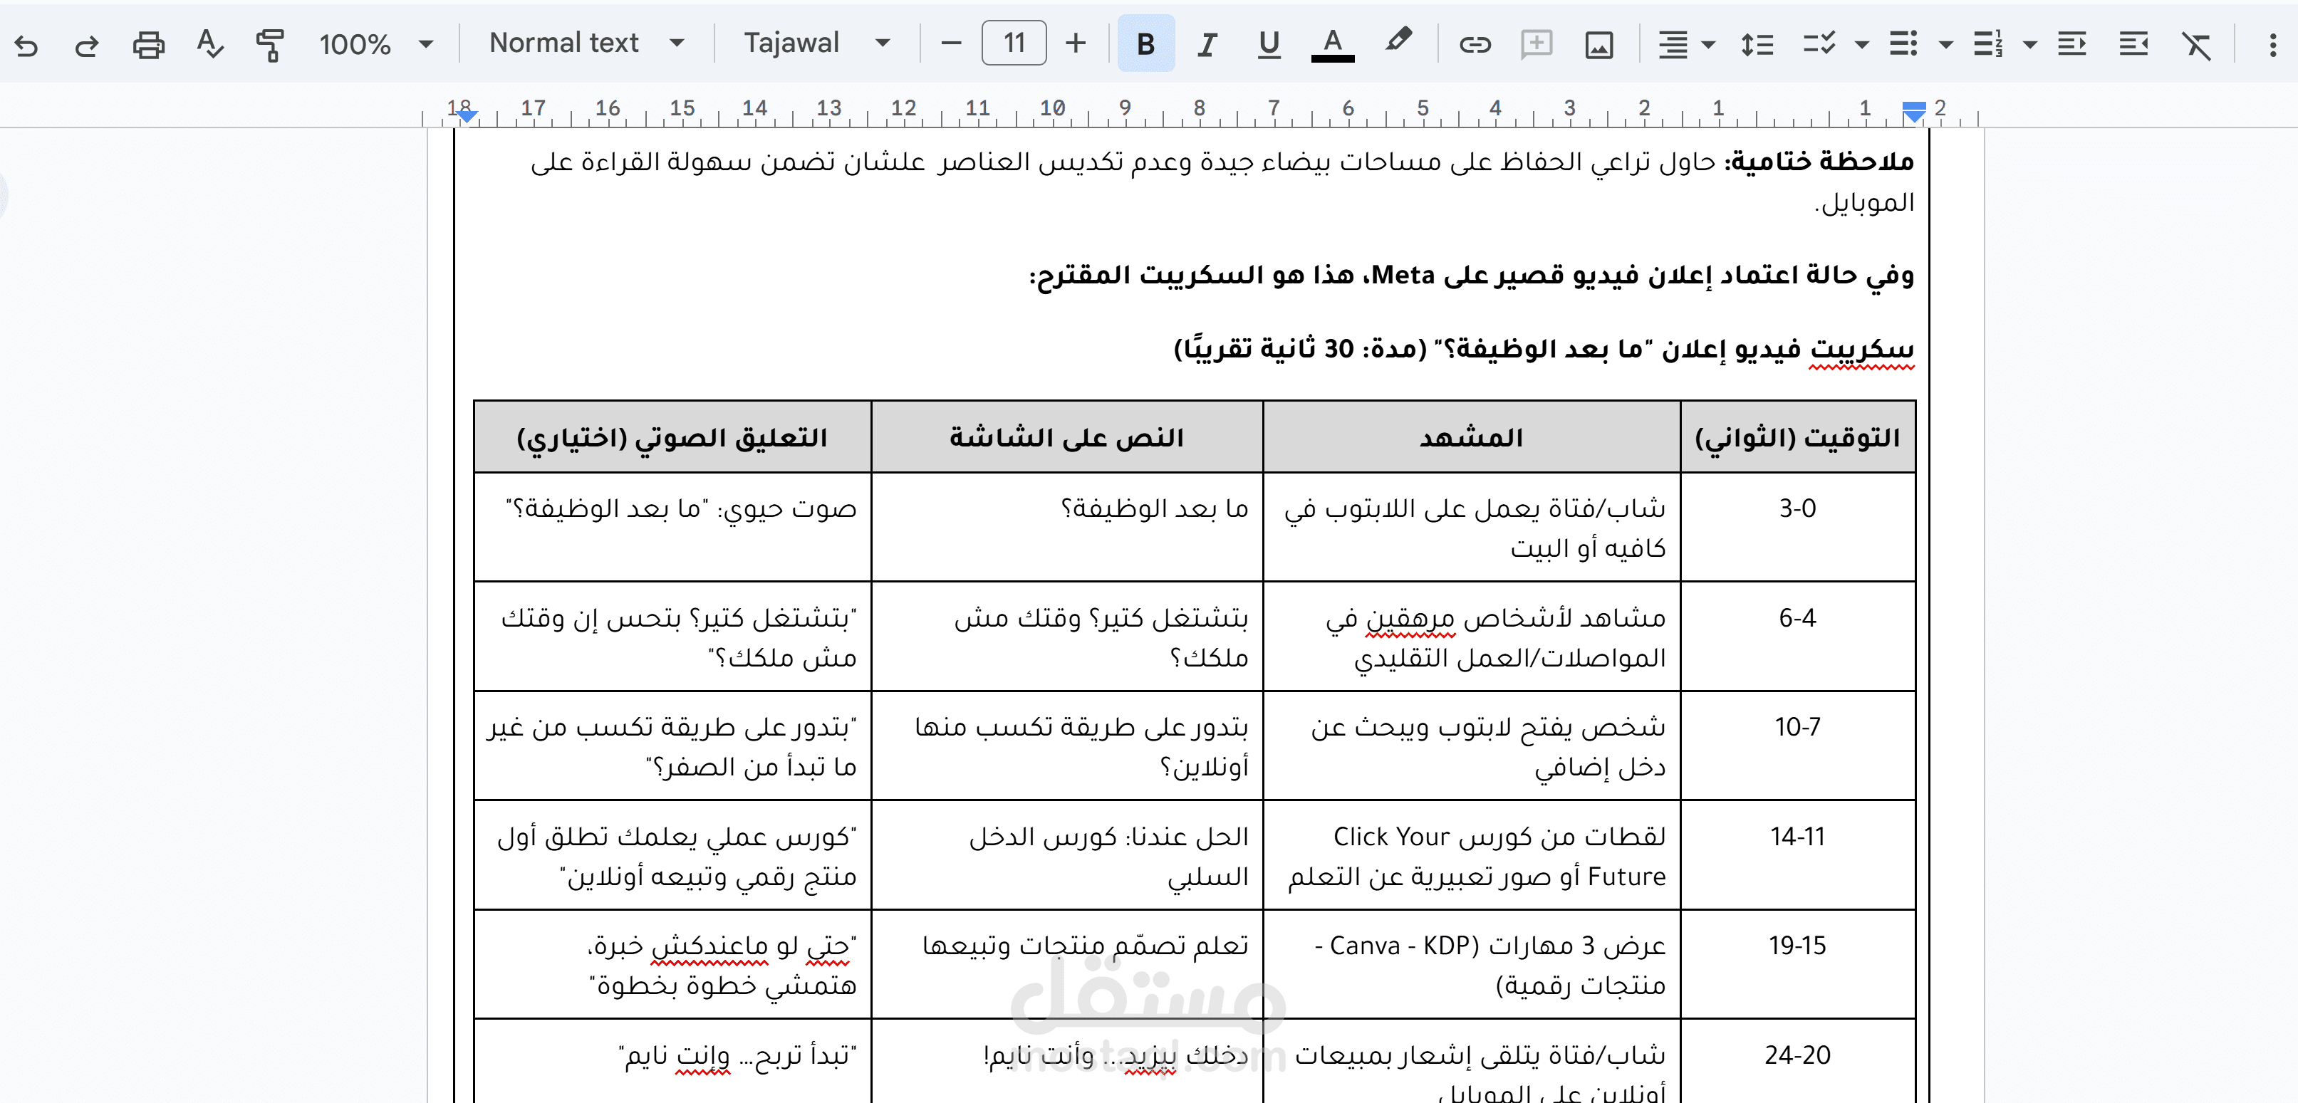The width and height of the screenshot is (2298, 1103).
Task: Click the screen-text cell تعلم تصمّم منتجات وتبيعها
Action: [x=1067, y=964]
